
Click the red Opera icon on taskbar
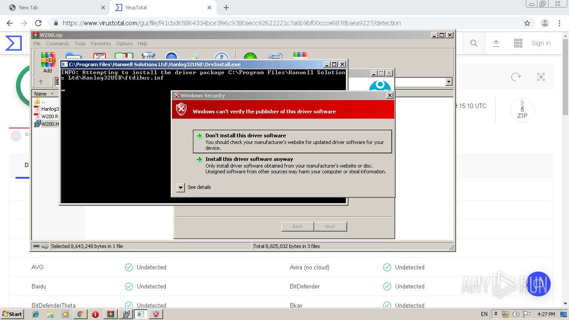tap(95, 314)
